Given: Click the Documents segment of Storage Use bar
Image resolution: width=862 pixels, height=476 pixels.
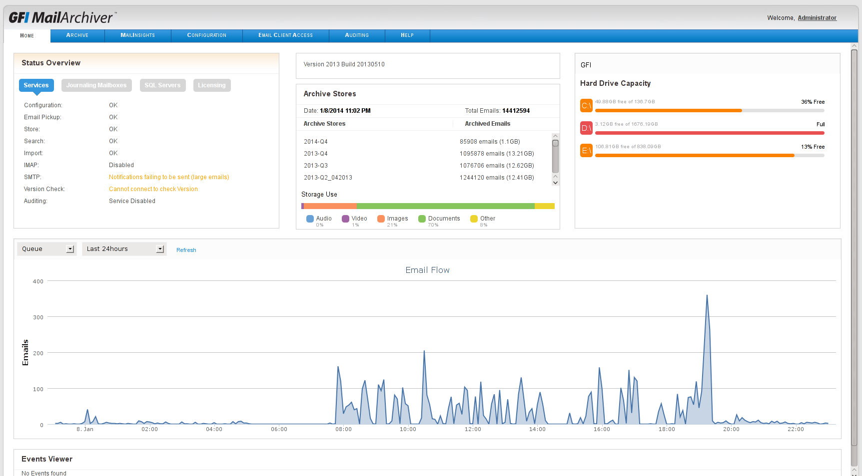Looking at the screenshot, I should click(445, 206).
